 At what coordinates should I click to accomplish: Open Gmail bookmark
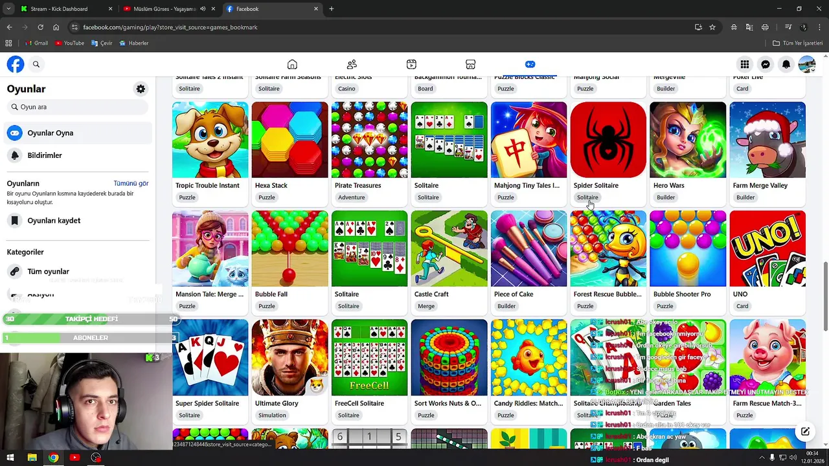(36, 43)
